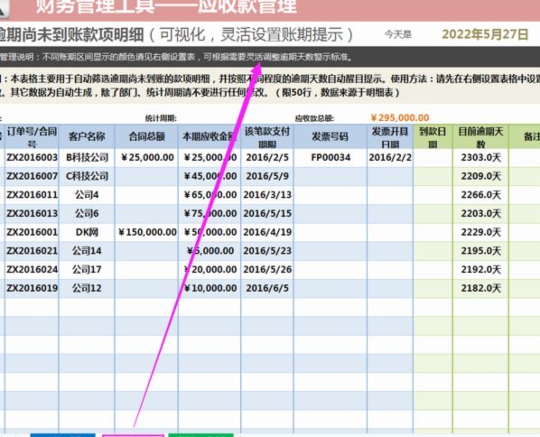Select order cell ZX2016011

point(32,195)
